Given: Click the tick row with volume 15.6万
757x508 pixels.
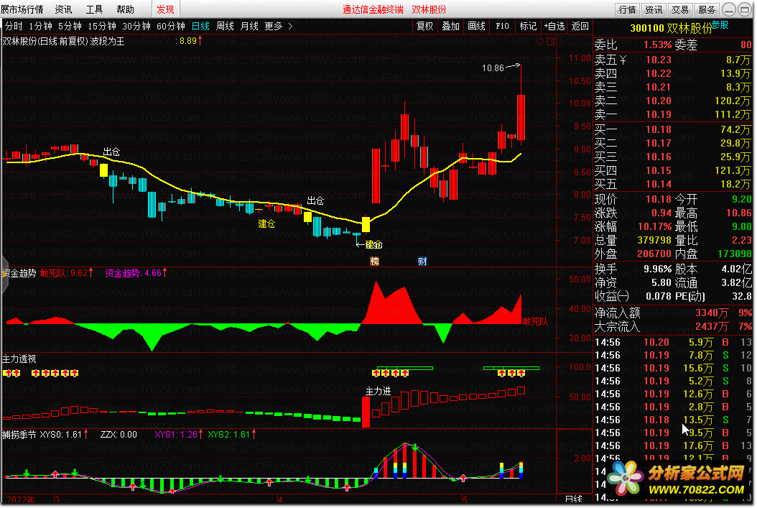Looking at the screenshot, I should [674, 368].
